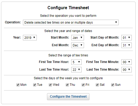Image resolution: width=138 pixels, height=106 pixels.
Task: Open End Day of Month selector
Action: [x=127, y=45]
